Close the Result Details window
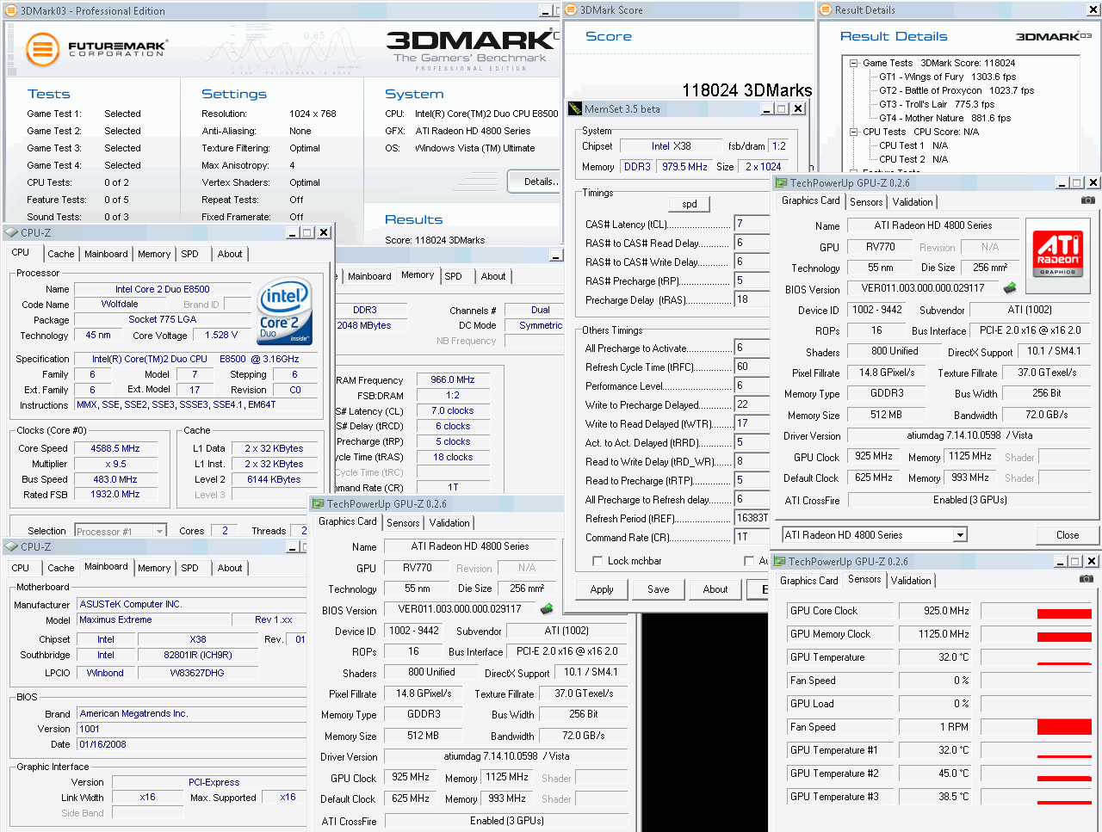The image size is (1102, 832). 1093,10
